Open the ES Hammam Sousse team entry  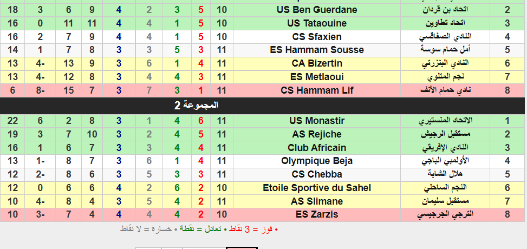tap(317, 50)
